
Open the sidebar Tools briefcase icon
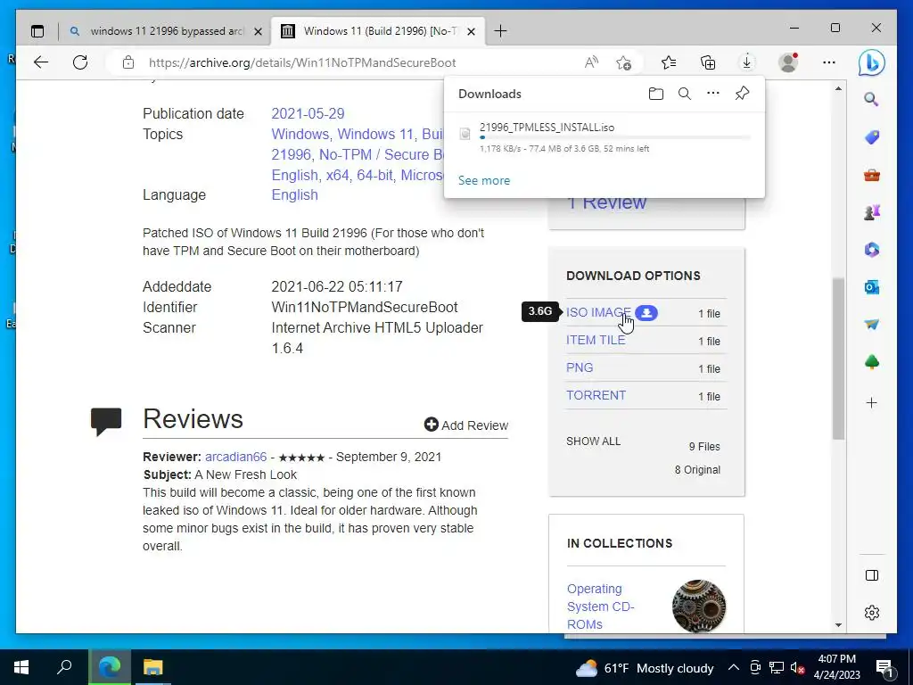(872, 175)
